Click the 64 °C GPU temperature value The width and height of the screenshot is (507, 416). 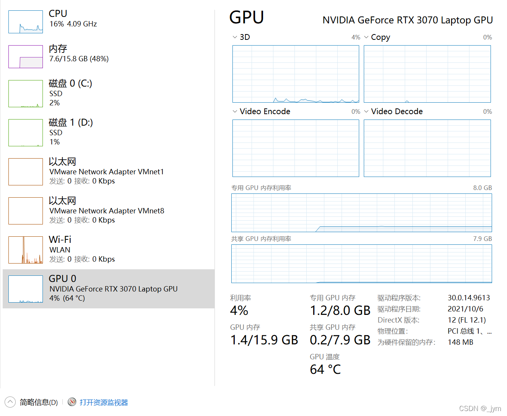click(x=325, y=370)
